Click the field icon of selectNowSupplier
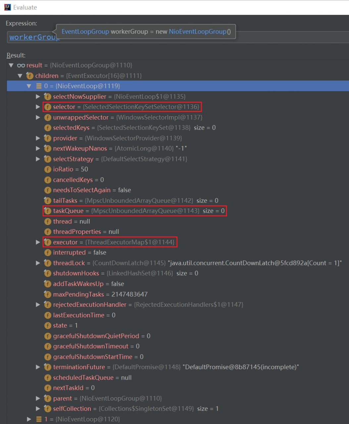 (x=48, y=97)
